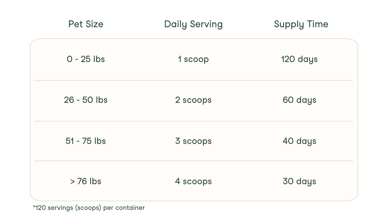Select the 1 scoop cell
Screen dimensions: 387x224
193,59
